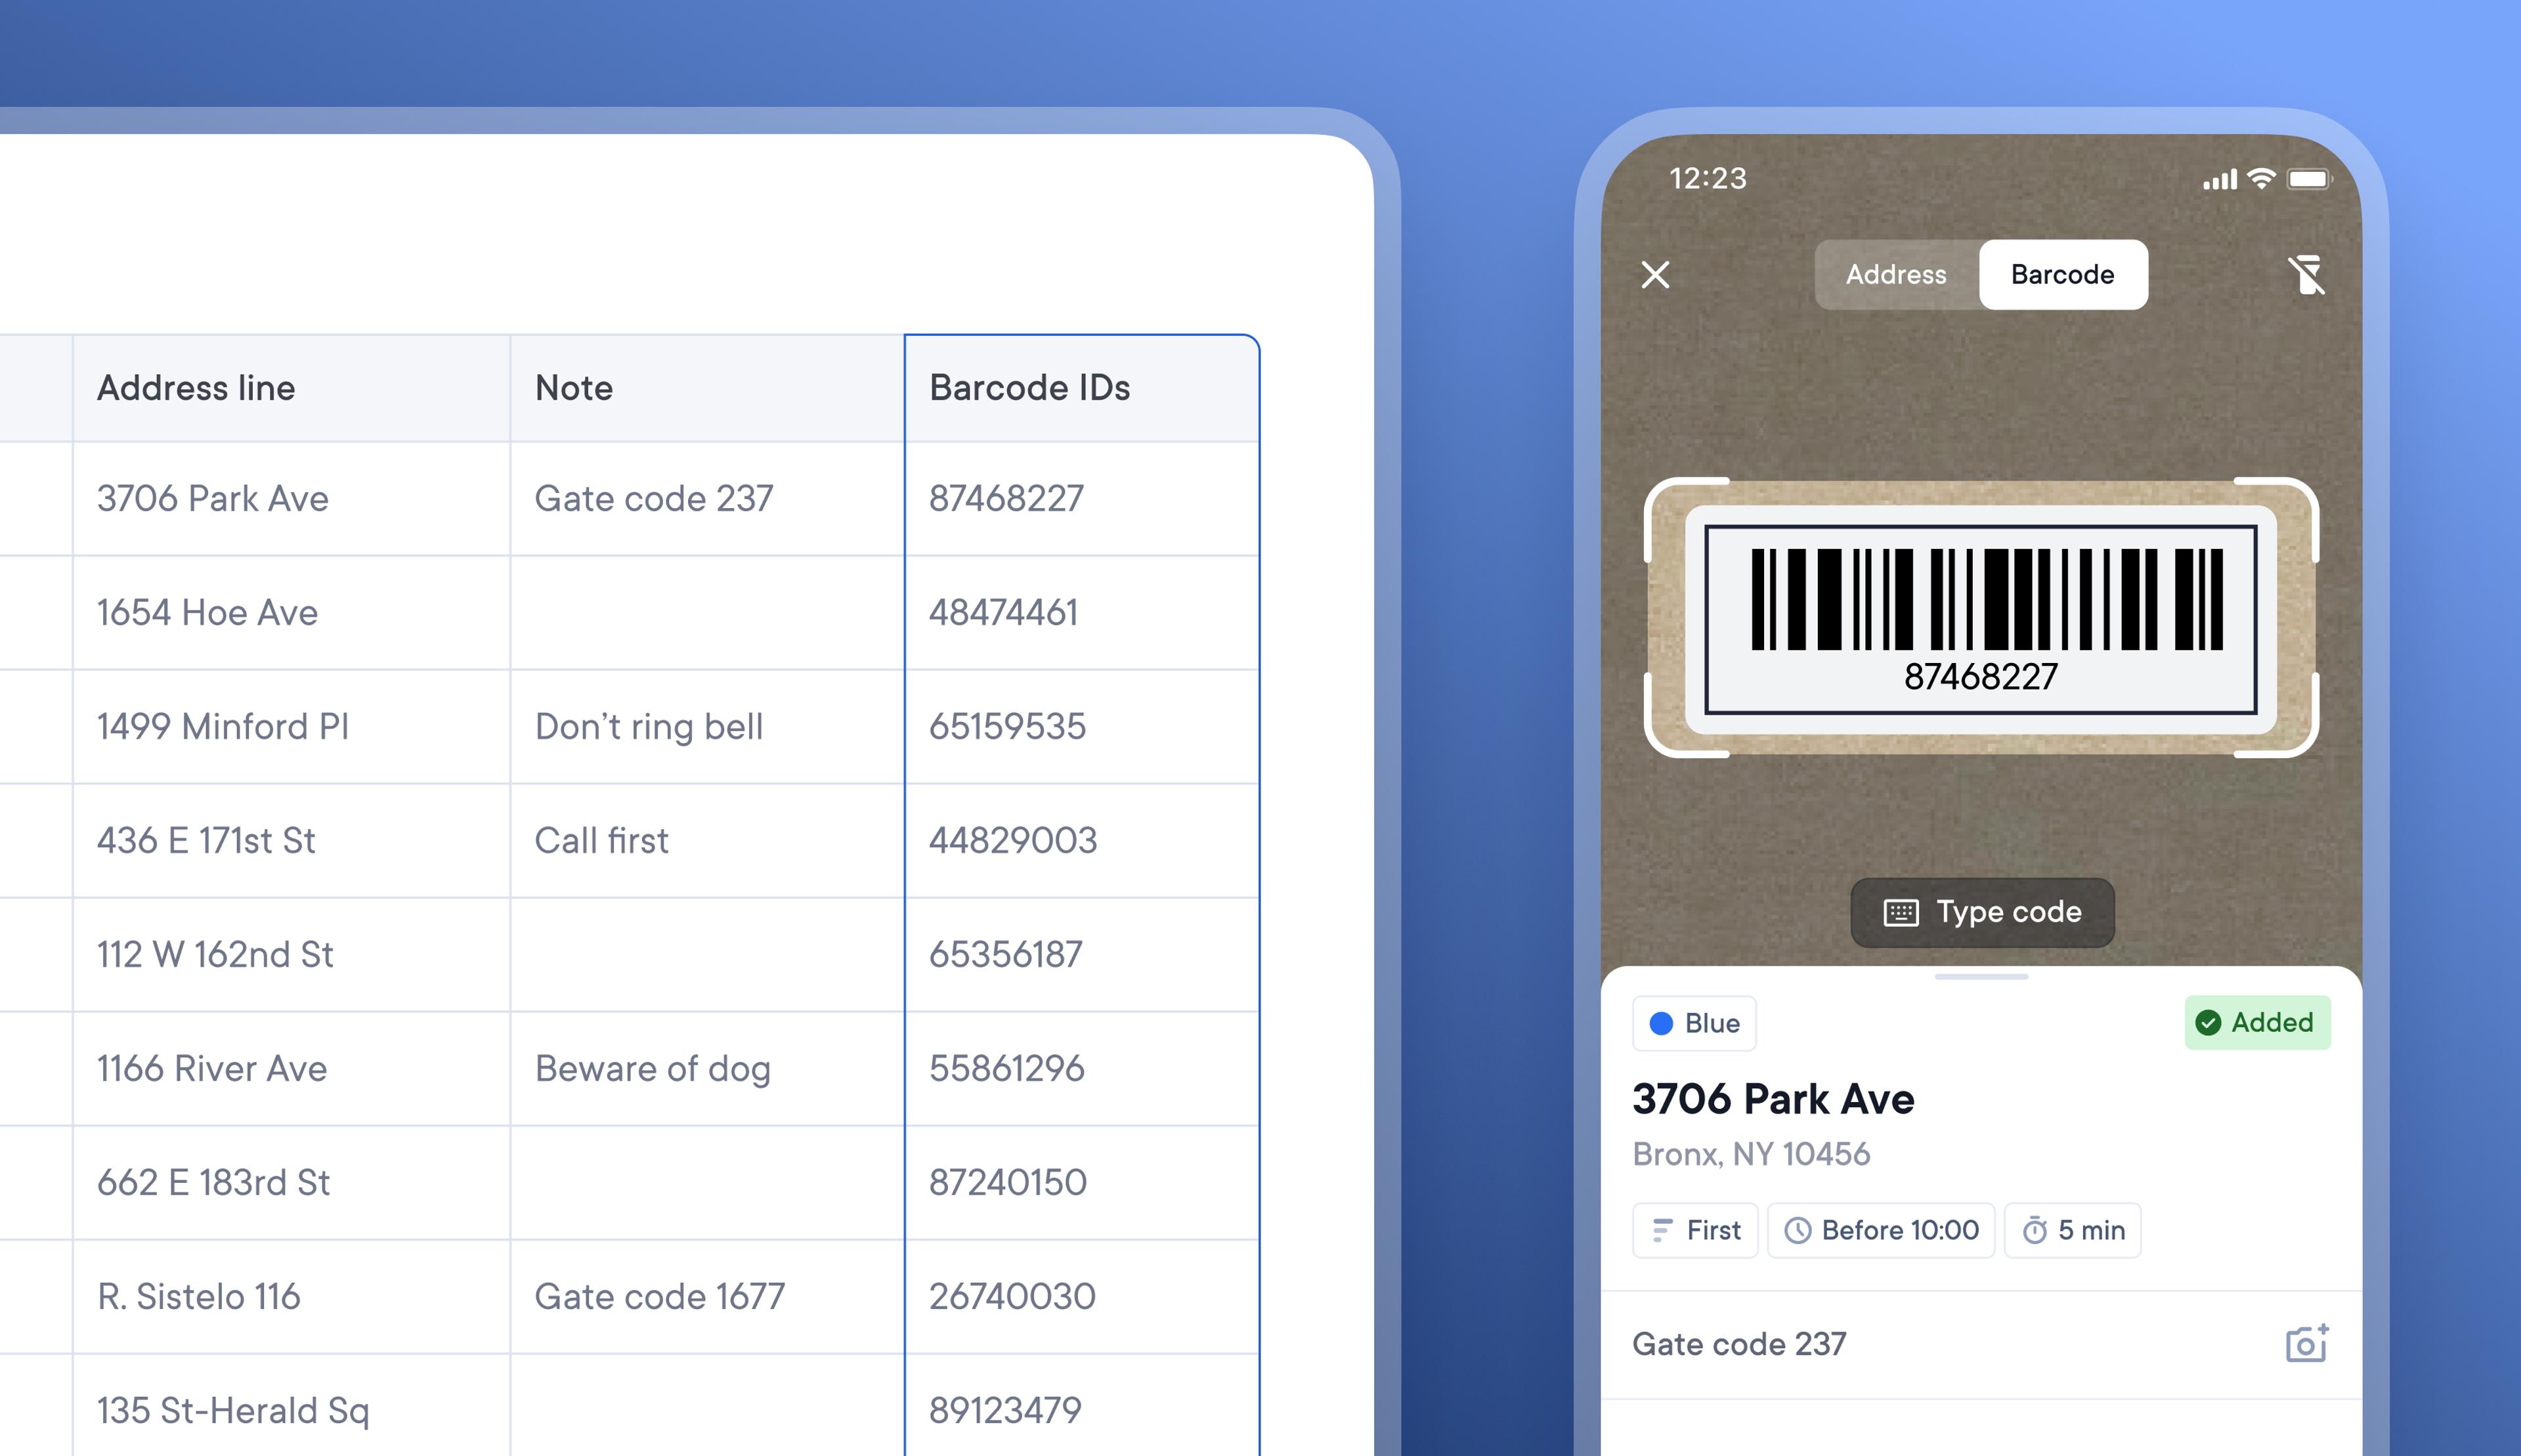Screen dimensions: 2521x1456
Task: Click the keyboard icon in Type code
Action: coord(1901,912)
